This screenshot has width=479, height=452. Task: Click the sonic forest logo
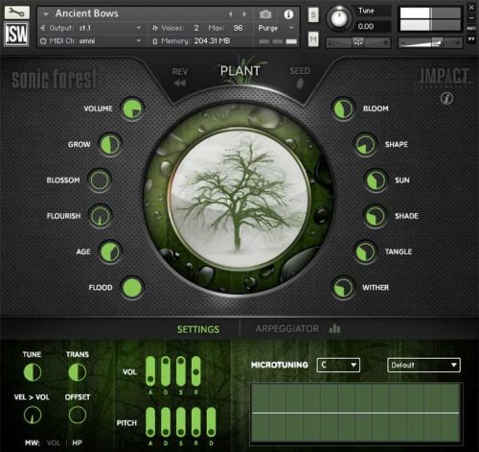[x=55, y=79]
